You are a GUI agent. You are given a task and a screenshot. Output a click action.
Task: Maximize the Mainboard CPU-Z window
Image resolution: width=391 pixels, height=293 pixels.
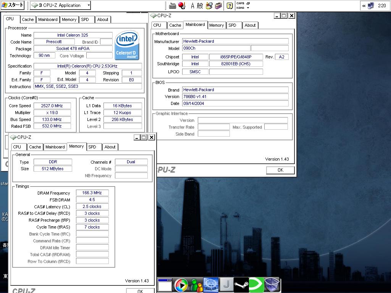point(284,16)
